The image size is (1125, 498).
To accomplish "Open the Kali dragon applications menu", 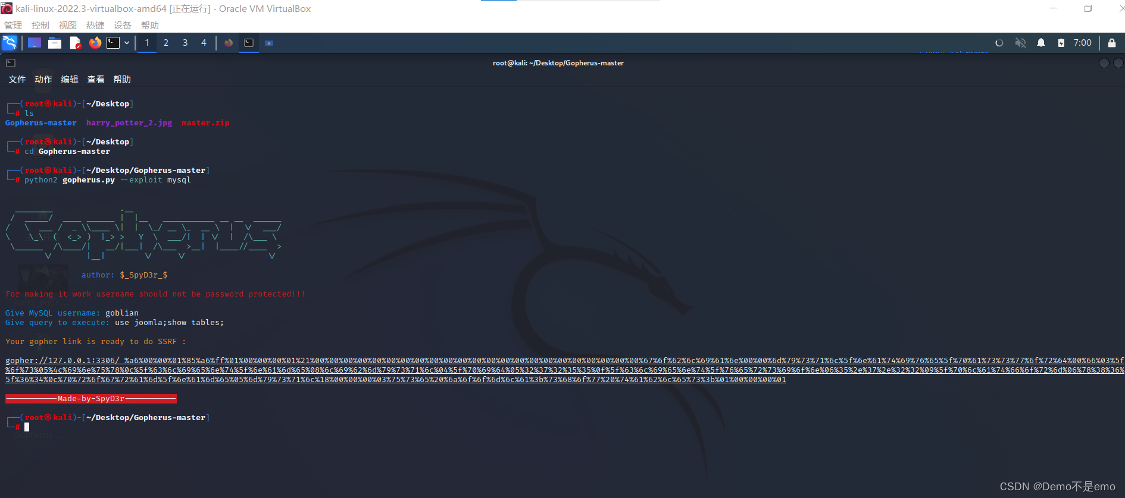I will point(10,43).
